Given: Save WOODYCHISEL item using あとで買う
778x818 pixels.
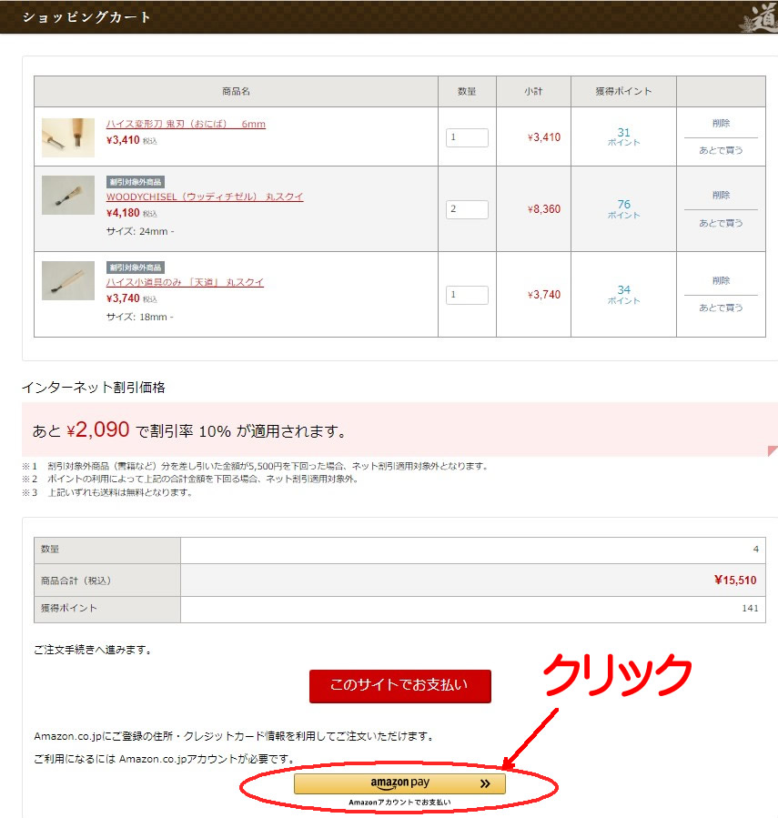Looking at the screenshot, I should point(721,223).
